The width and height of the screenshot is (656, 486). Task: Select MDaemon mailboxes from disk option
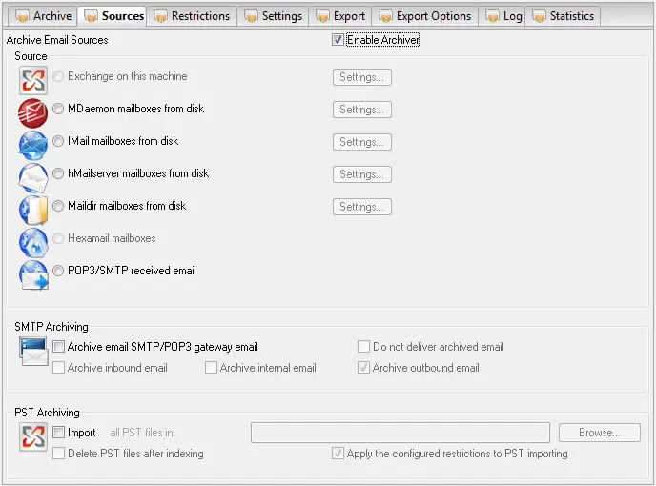point(59,109)
